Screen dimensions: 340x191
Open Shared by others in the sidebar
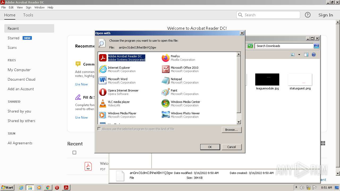pyautogui.click(x=22, y=121)
